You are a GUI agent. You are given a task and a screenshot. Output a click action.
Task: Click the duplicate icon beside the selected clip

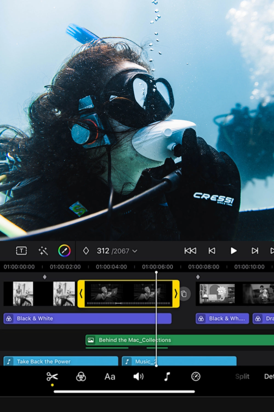pyautogui.click(x=184, y=294)
